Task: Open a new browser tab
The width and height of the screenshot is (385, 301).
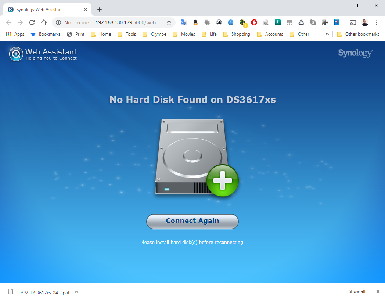Action: [x=100, y=10]
